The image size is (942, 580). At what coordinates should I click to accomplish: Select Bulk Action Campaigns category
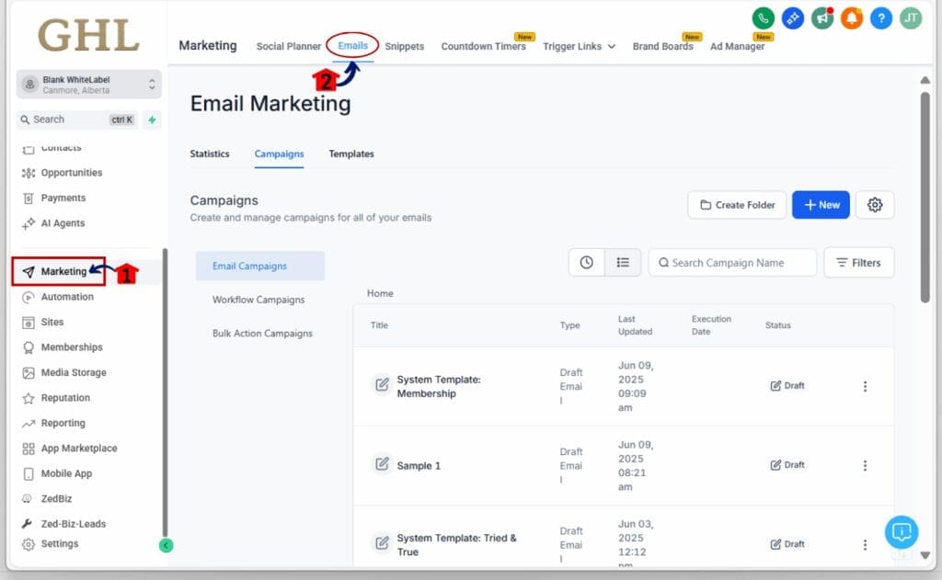coord(262,334)
